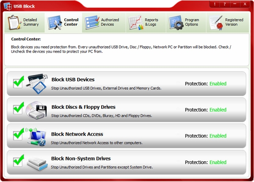Click Enabled status for Network Access
Viewport: 254px width, 182px height.
pos(218,136)
